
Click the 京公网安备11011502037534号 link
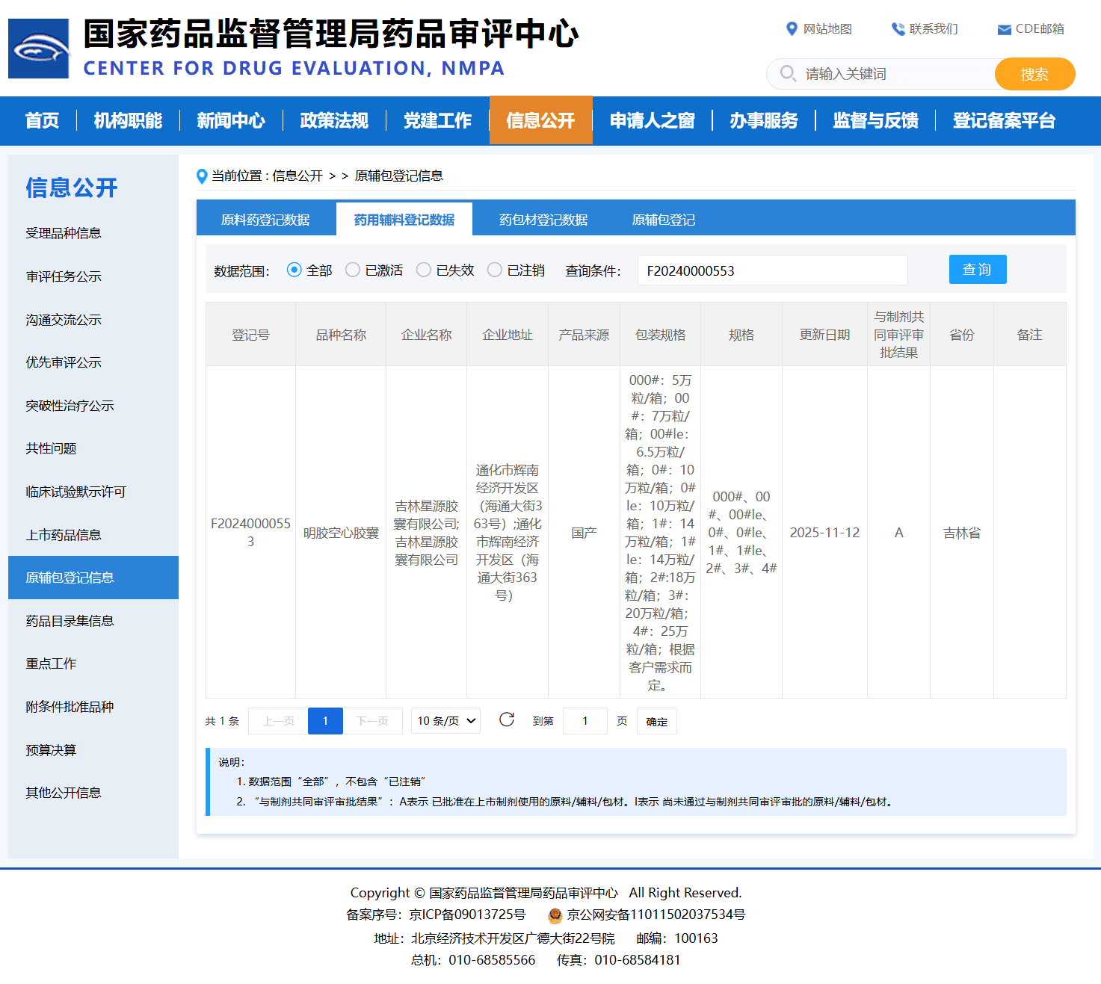pyautogui.click(x=656, y=915)
